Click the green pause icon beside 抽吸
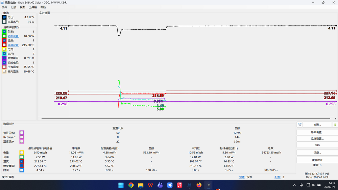Viewport: 338px width, 190px height. pos(335,125)
